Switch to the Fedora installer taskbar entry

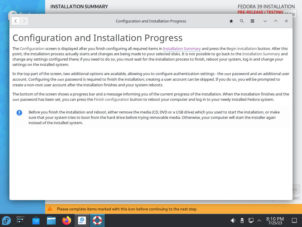tap(82, 220)
